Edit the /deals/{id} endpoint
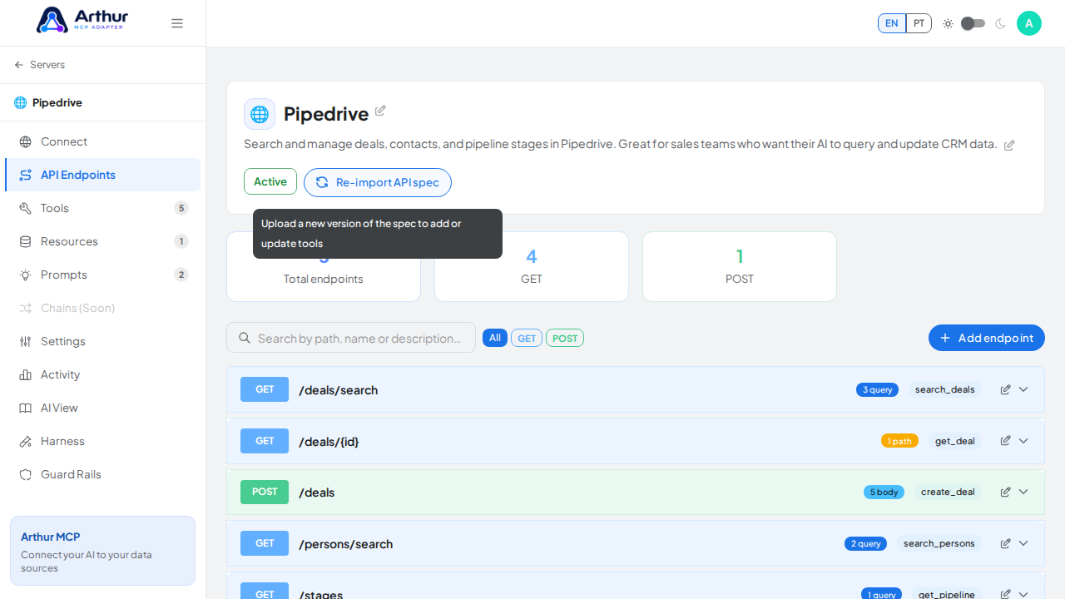Viewport: 1065px width, 599px height. (1005, 441)
